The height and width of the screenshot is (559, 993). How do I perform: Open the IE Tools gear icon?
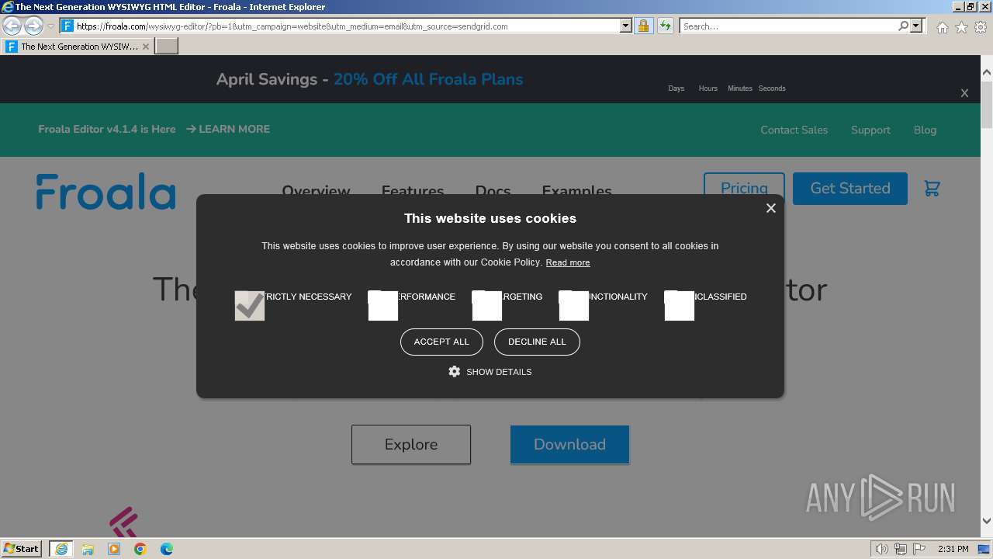981,27
